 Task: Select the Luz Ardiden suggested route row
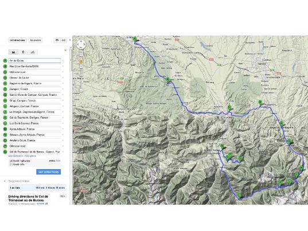point(37,188)
